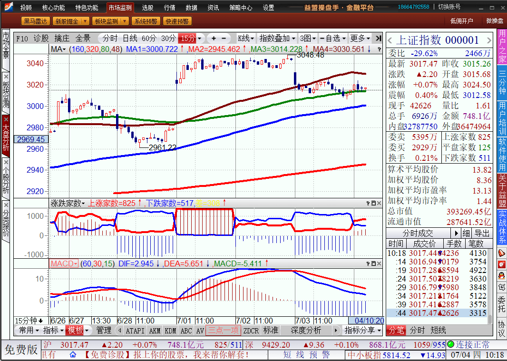Close the 分类报价 side tab with its X
507x361 pixels.
click(6, 205)
